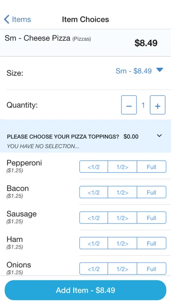The height and width of the screenshot is (304, 171).
Task: Decrease quantity with the minus button
Action: [129, 105]
